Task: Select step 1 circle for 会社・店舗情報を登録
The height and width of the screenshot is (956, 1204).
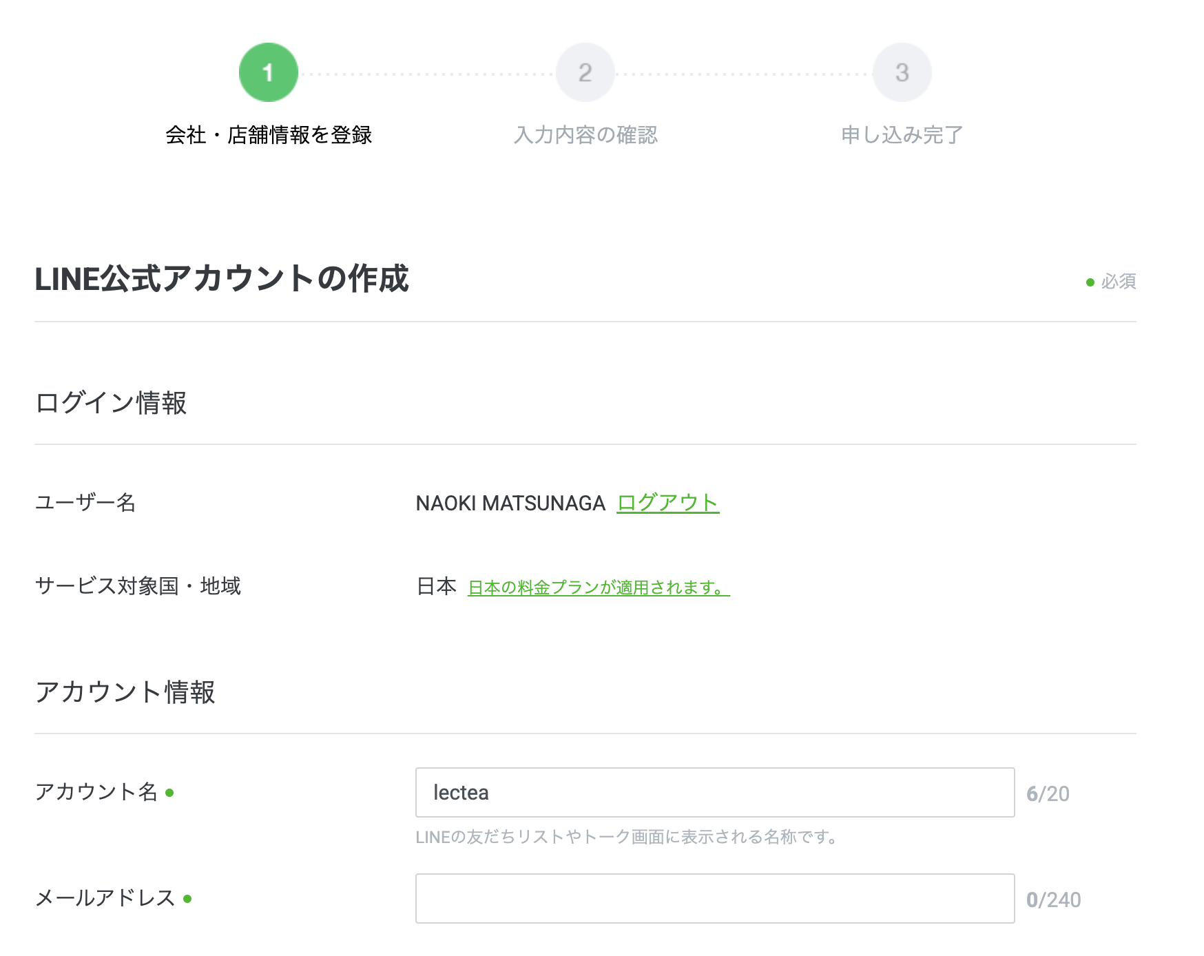Action: click(268, 72)
